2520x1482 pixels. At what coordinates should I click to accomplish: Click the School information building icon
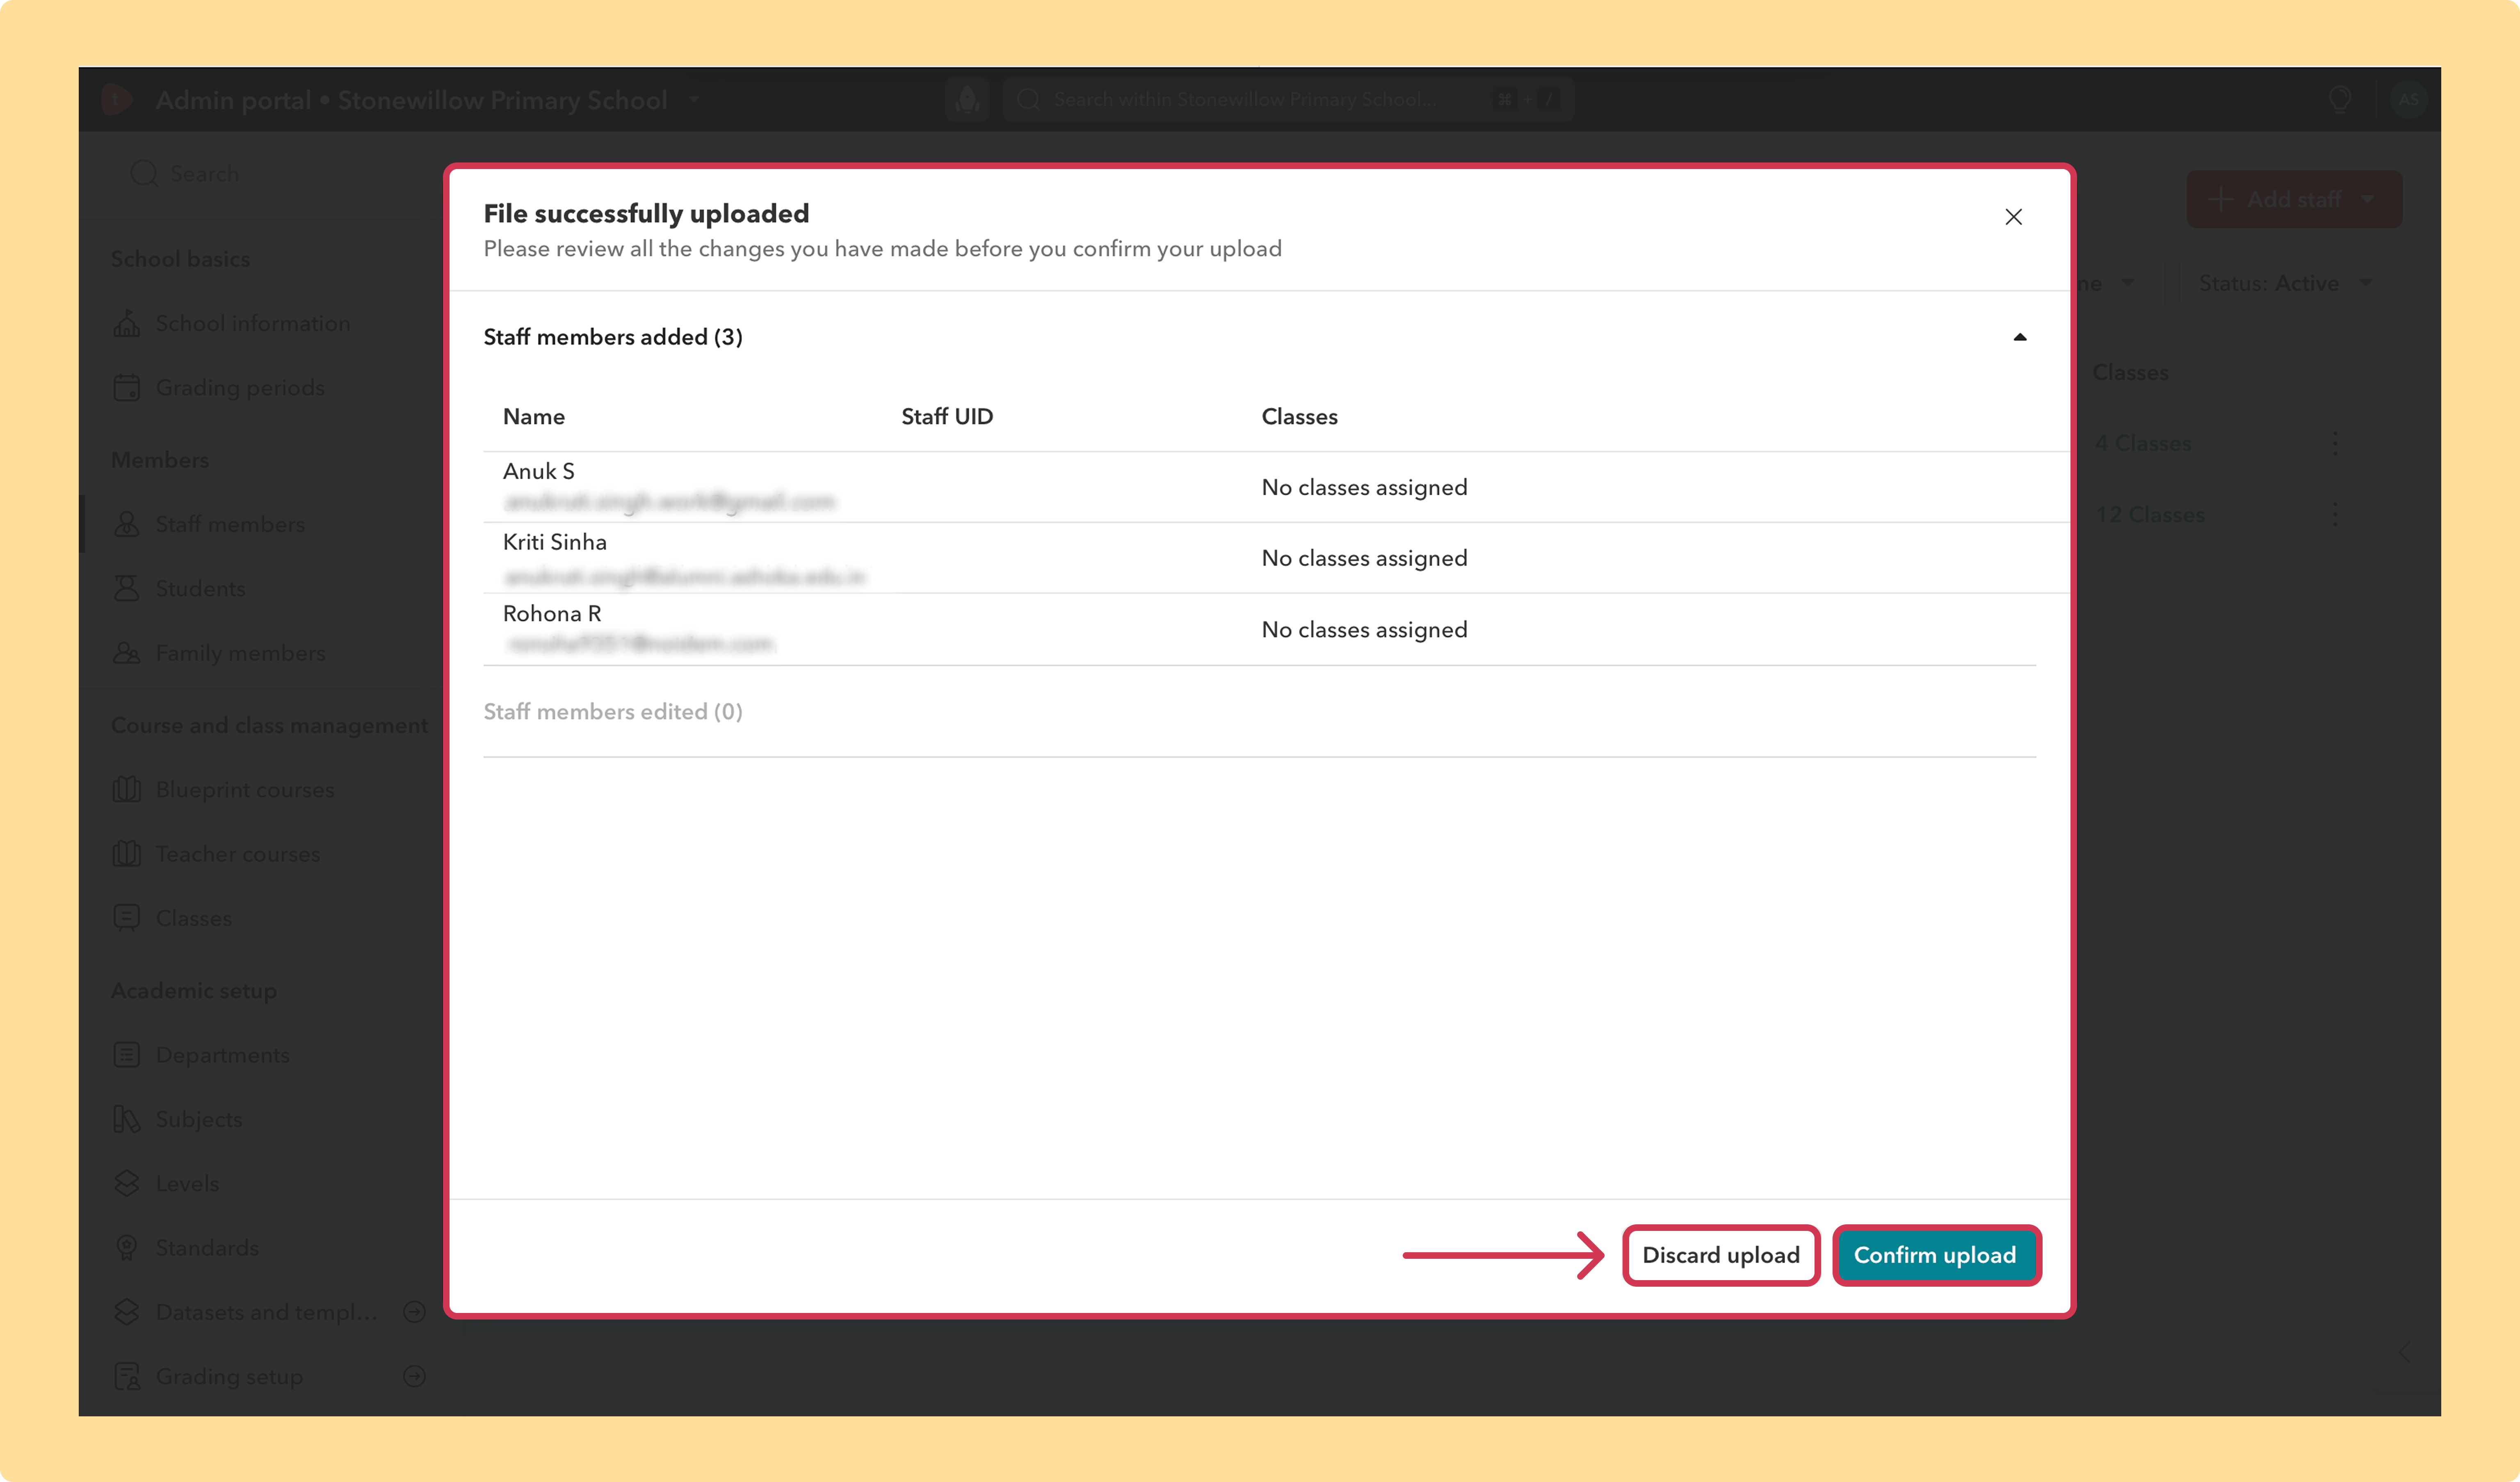127,323
